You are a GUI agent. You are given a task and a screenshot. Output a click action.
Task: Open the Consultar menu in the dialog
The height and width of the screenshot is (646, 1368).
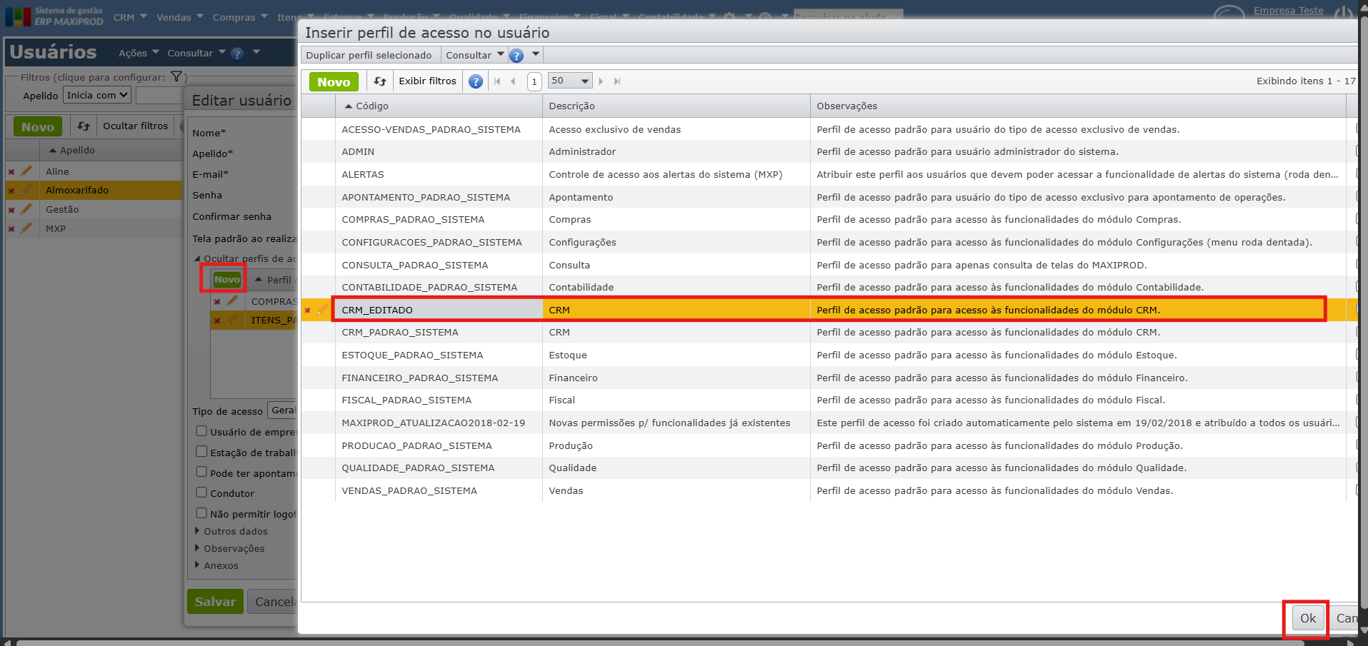point(474,55)
